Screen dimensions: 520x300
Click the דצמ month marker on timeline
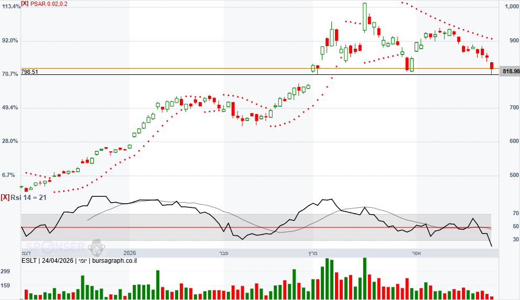tap(26, 253)
